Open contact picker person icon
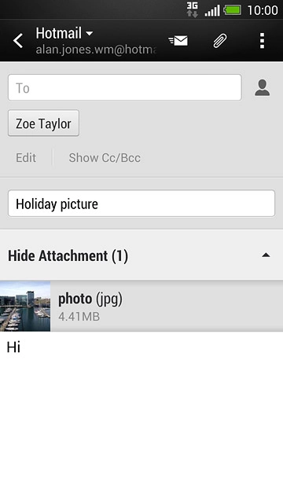This screenshot has height=503, width=283. [263, 87]
